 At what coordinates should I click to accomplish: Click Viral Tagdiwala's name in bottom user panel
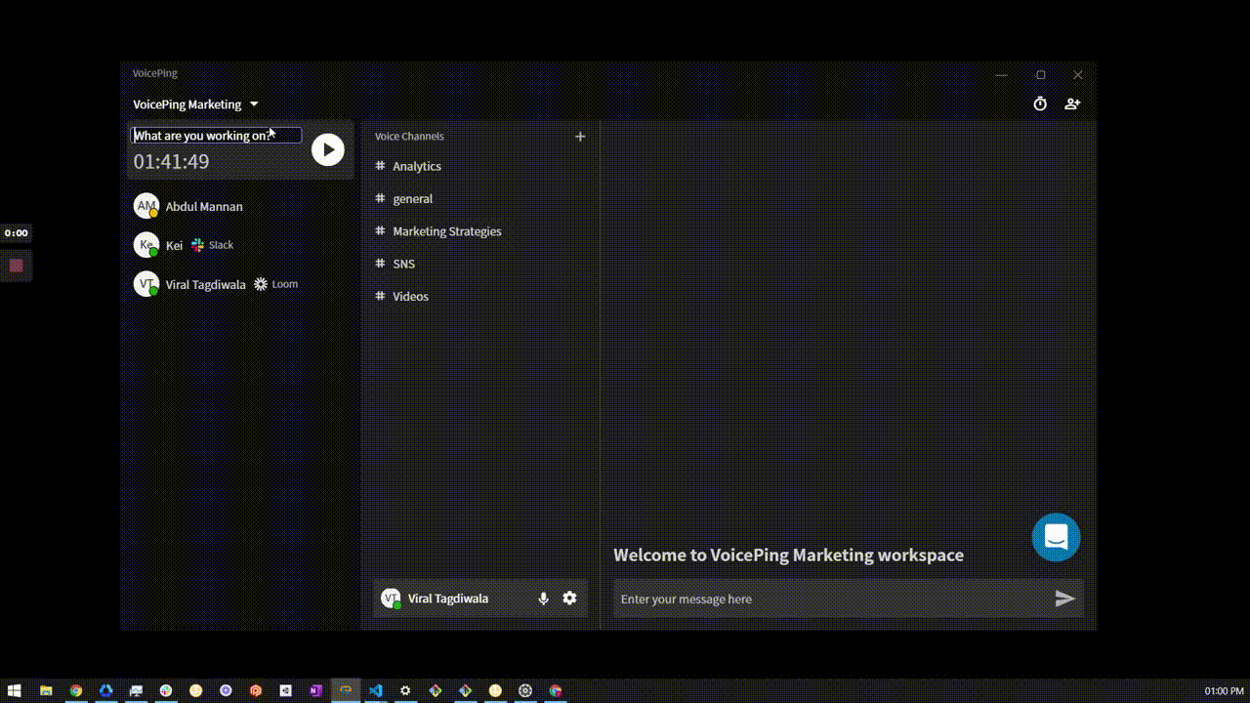coord(448,599)
